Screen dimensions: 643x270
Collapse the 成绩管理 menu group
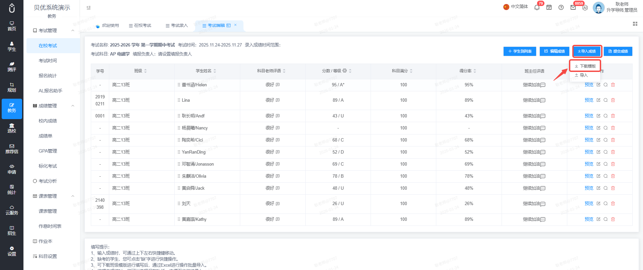pyautogui.click(x=73, y=106)
